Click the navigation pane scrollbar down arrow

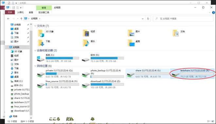tap(31, 118)
